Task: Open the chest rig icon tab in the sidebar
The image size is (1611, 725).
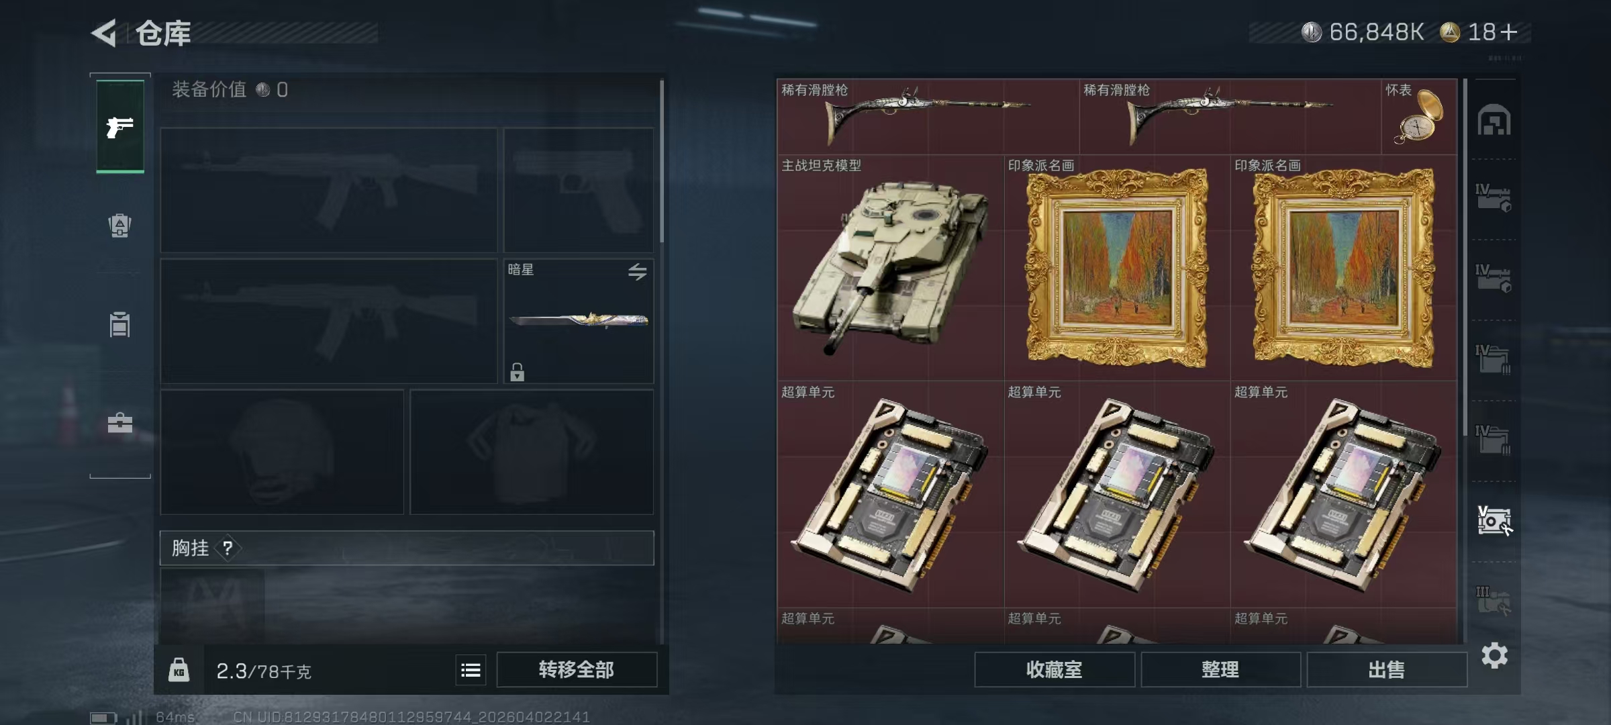Action: tap(119, 325)
